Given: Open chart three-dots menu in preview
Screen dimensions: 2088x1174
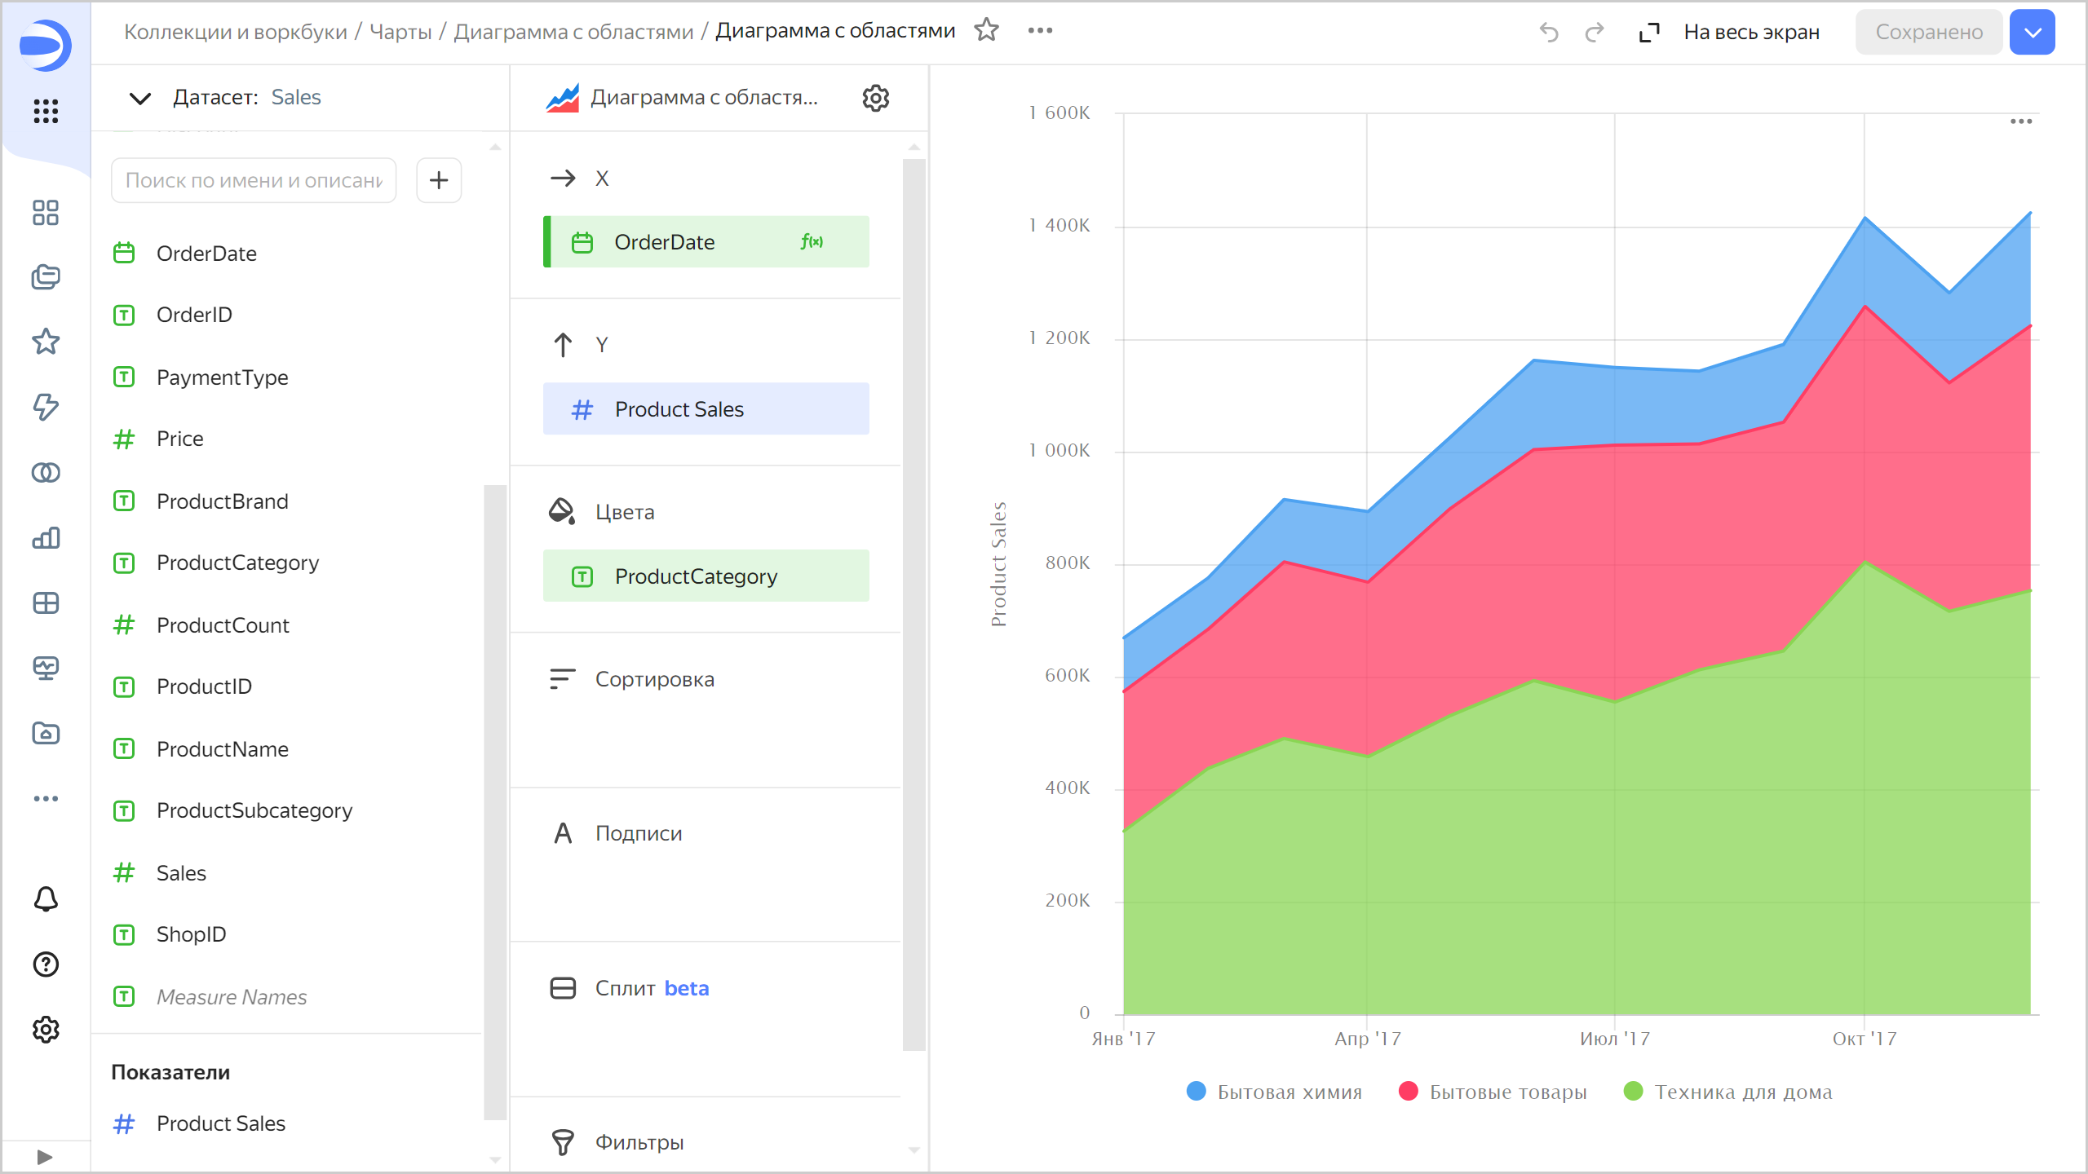Looking at the screenshot, I should pyautogui.click(x=2020, y=121).
